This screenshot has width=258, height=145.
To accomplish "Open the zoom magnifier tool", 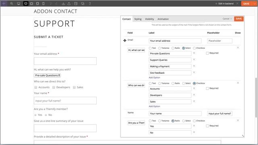I will [12, 4].
